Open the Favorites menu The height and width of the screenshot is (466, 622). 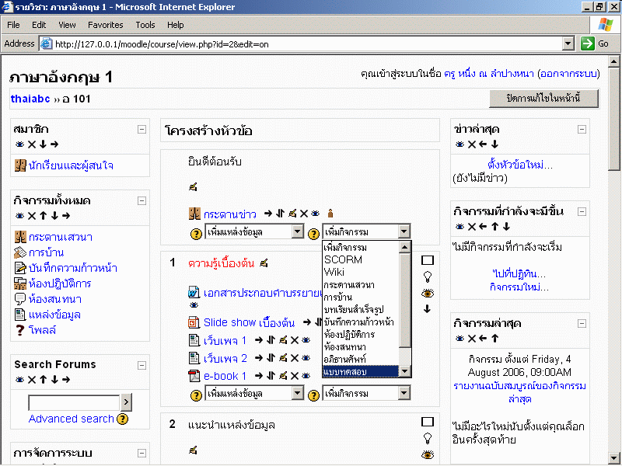coord(105,25)
